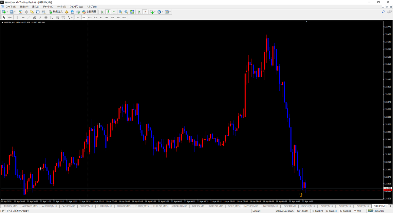Open the New Chart toolbar icon

pos(4,12)
